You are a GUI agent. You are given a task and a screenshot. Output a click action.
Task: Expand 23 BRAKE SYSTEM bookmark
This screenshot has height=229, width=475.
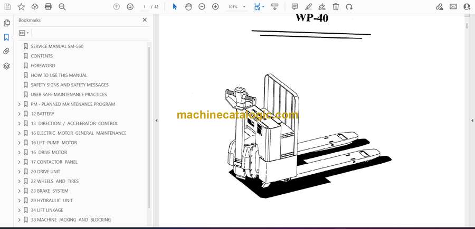click(x=20, y=191)
